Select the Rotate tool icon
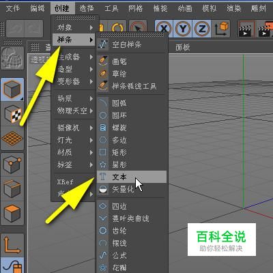The width and height of the screenshot is (273, 273). 117,28
